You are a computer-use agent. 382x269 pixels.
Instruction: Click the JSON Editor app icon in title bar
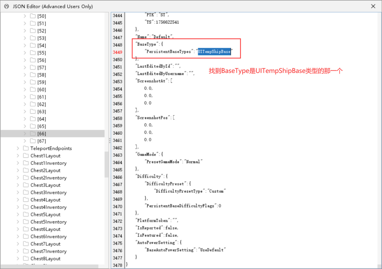tap(7, 6)
